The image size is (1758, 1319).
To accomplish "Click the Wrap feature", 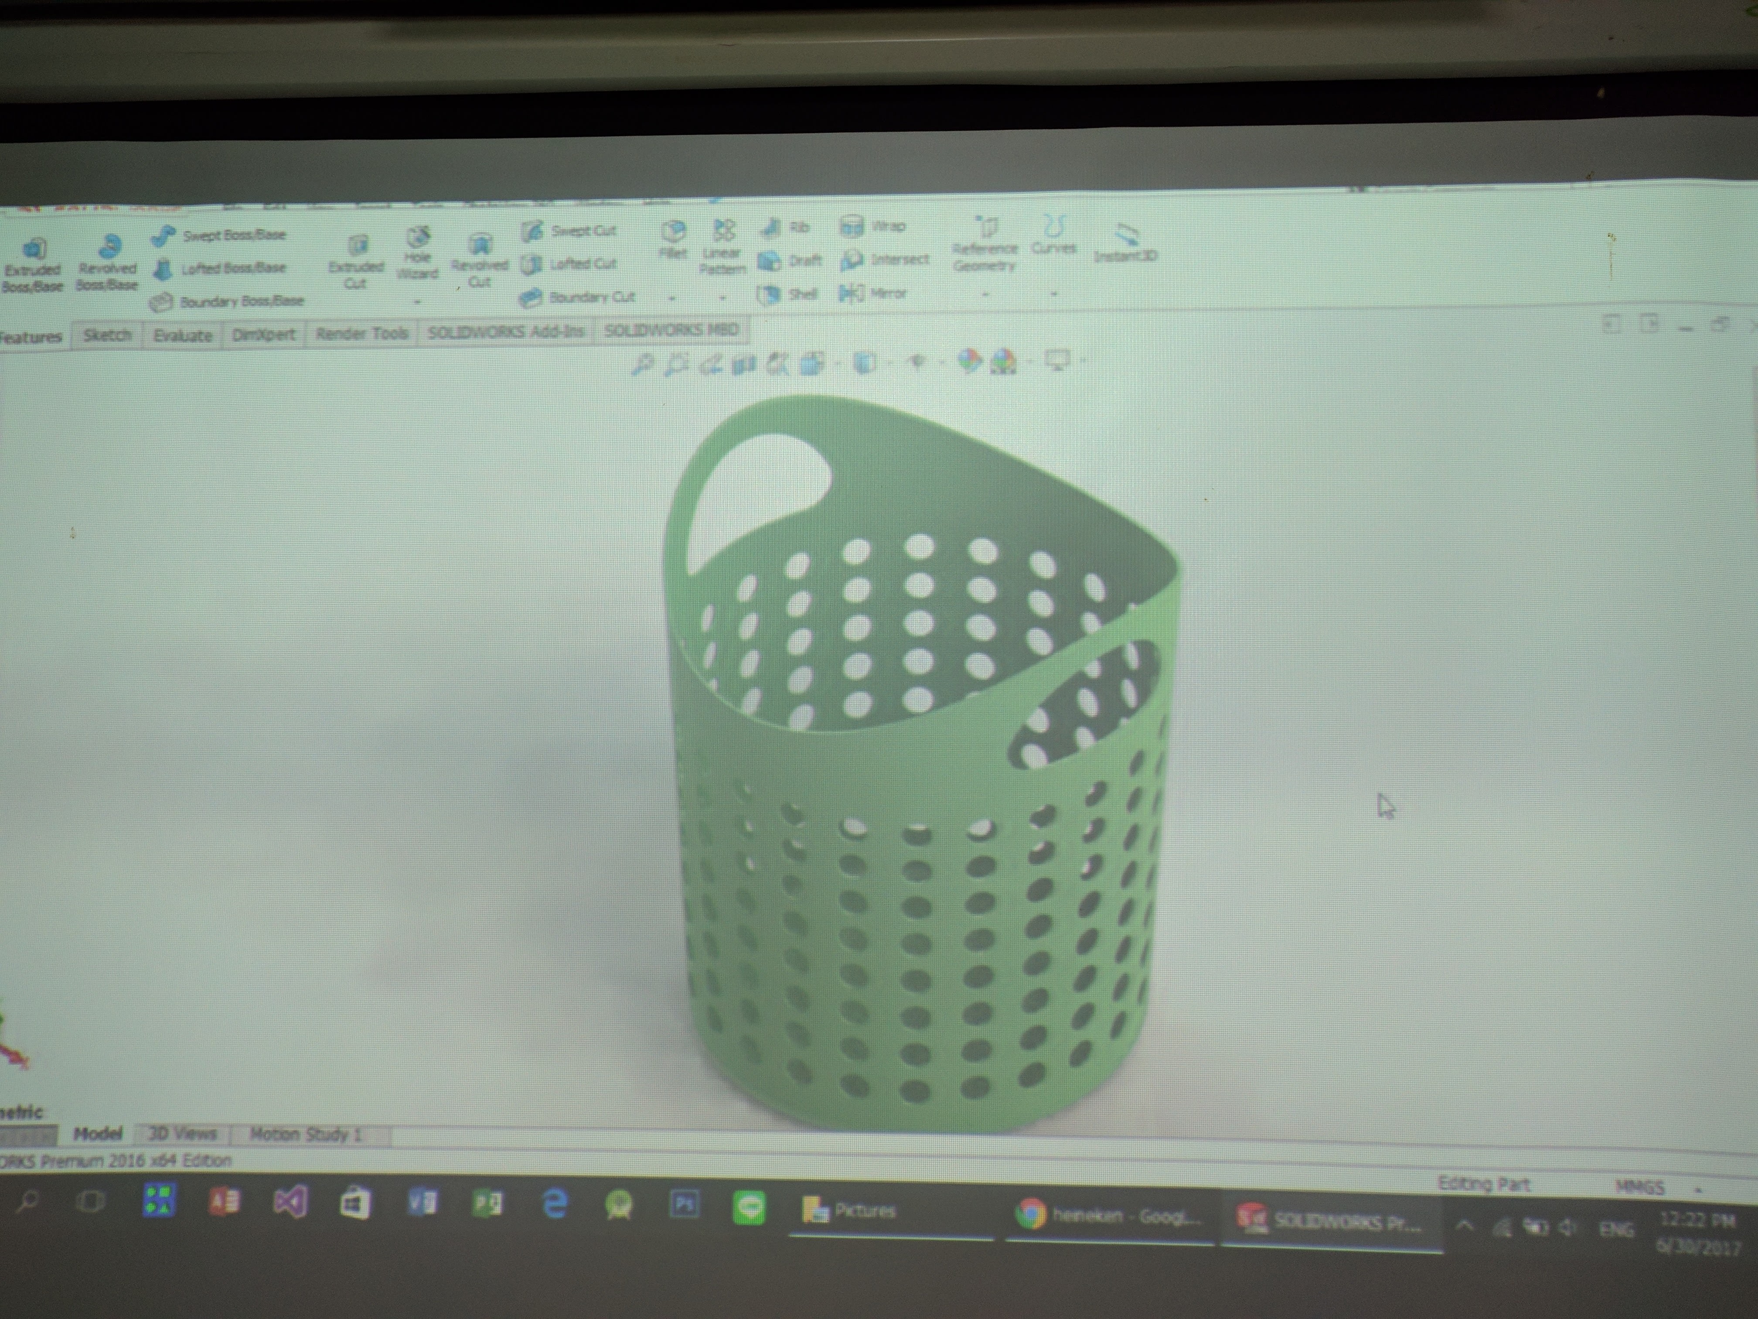I will [x=872, y=226].
